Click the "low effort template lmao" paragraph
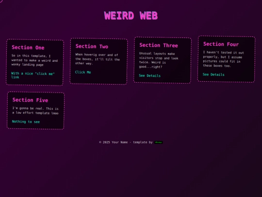The width and height of the screenshot is (262, 197). pyautogui.click(x=35, y=110)
